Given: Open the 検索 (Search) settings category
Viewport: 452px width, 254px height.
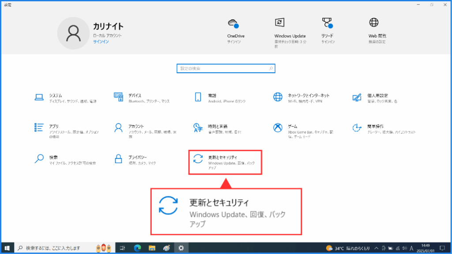Looking at the screenshot, I should [65, 160].
